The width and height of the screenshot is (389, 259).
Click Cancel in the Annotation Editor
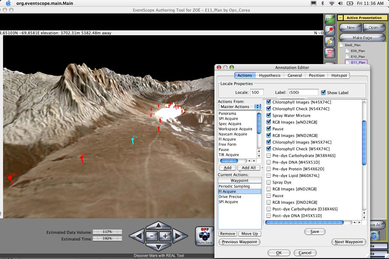click(x=305, y=253)
